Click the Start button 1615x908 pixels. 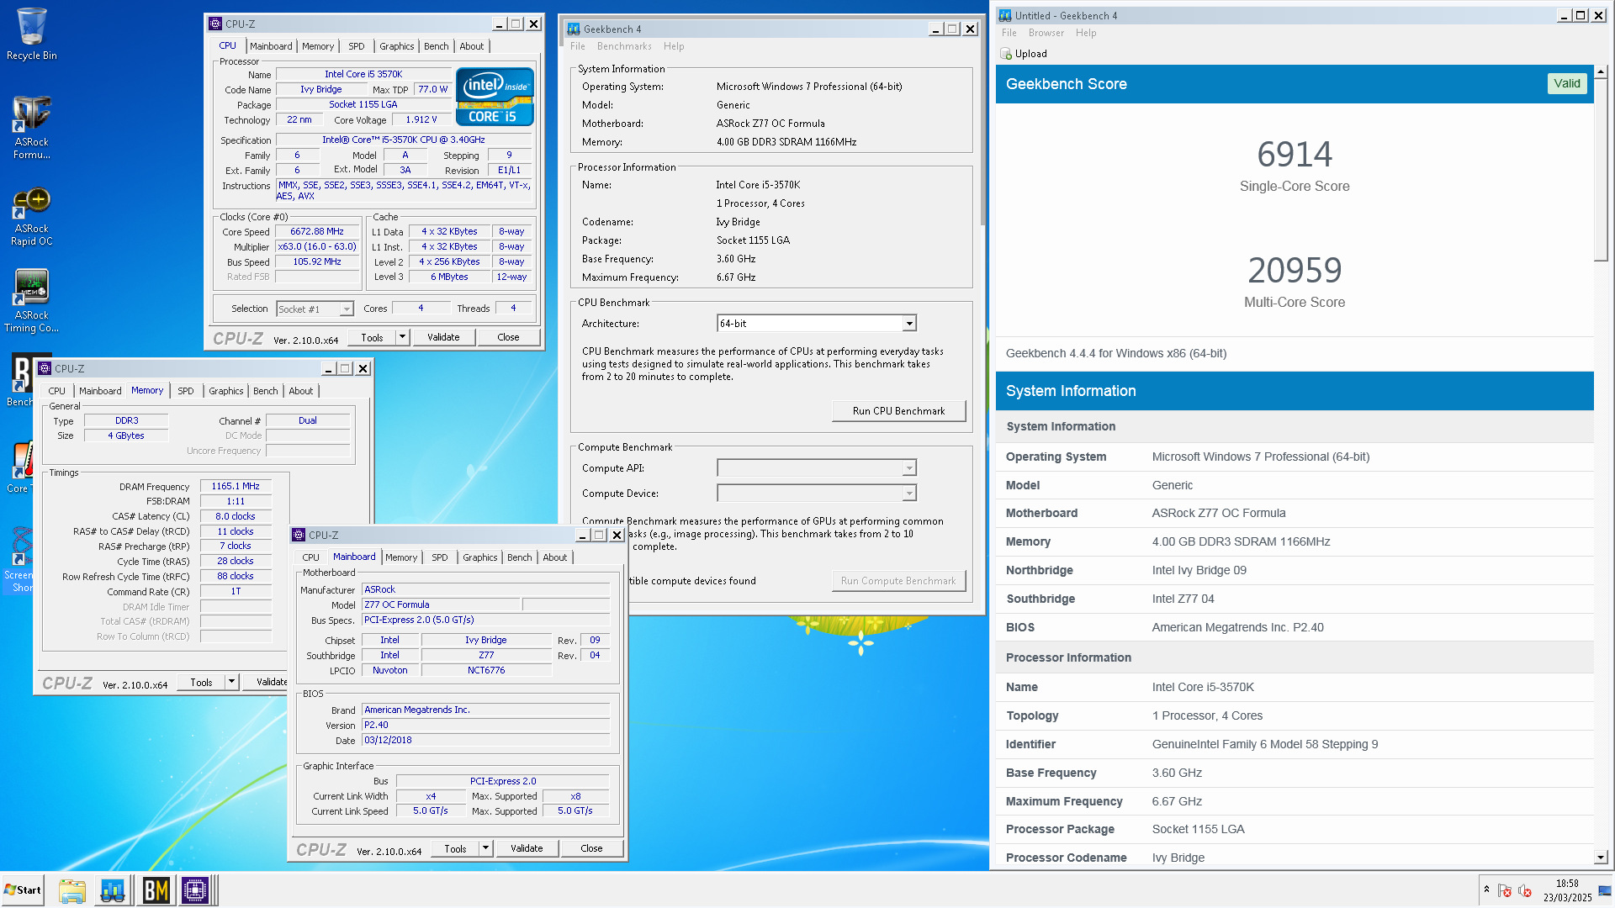click(x=23, y=890)
